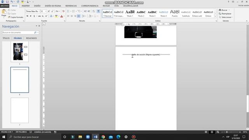Open RESULTADOS tab in Navegación pane
The width and height of the screenshot is (249, 140).
[x=31, y=38]
